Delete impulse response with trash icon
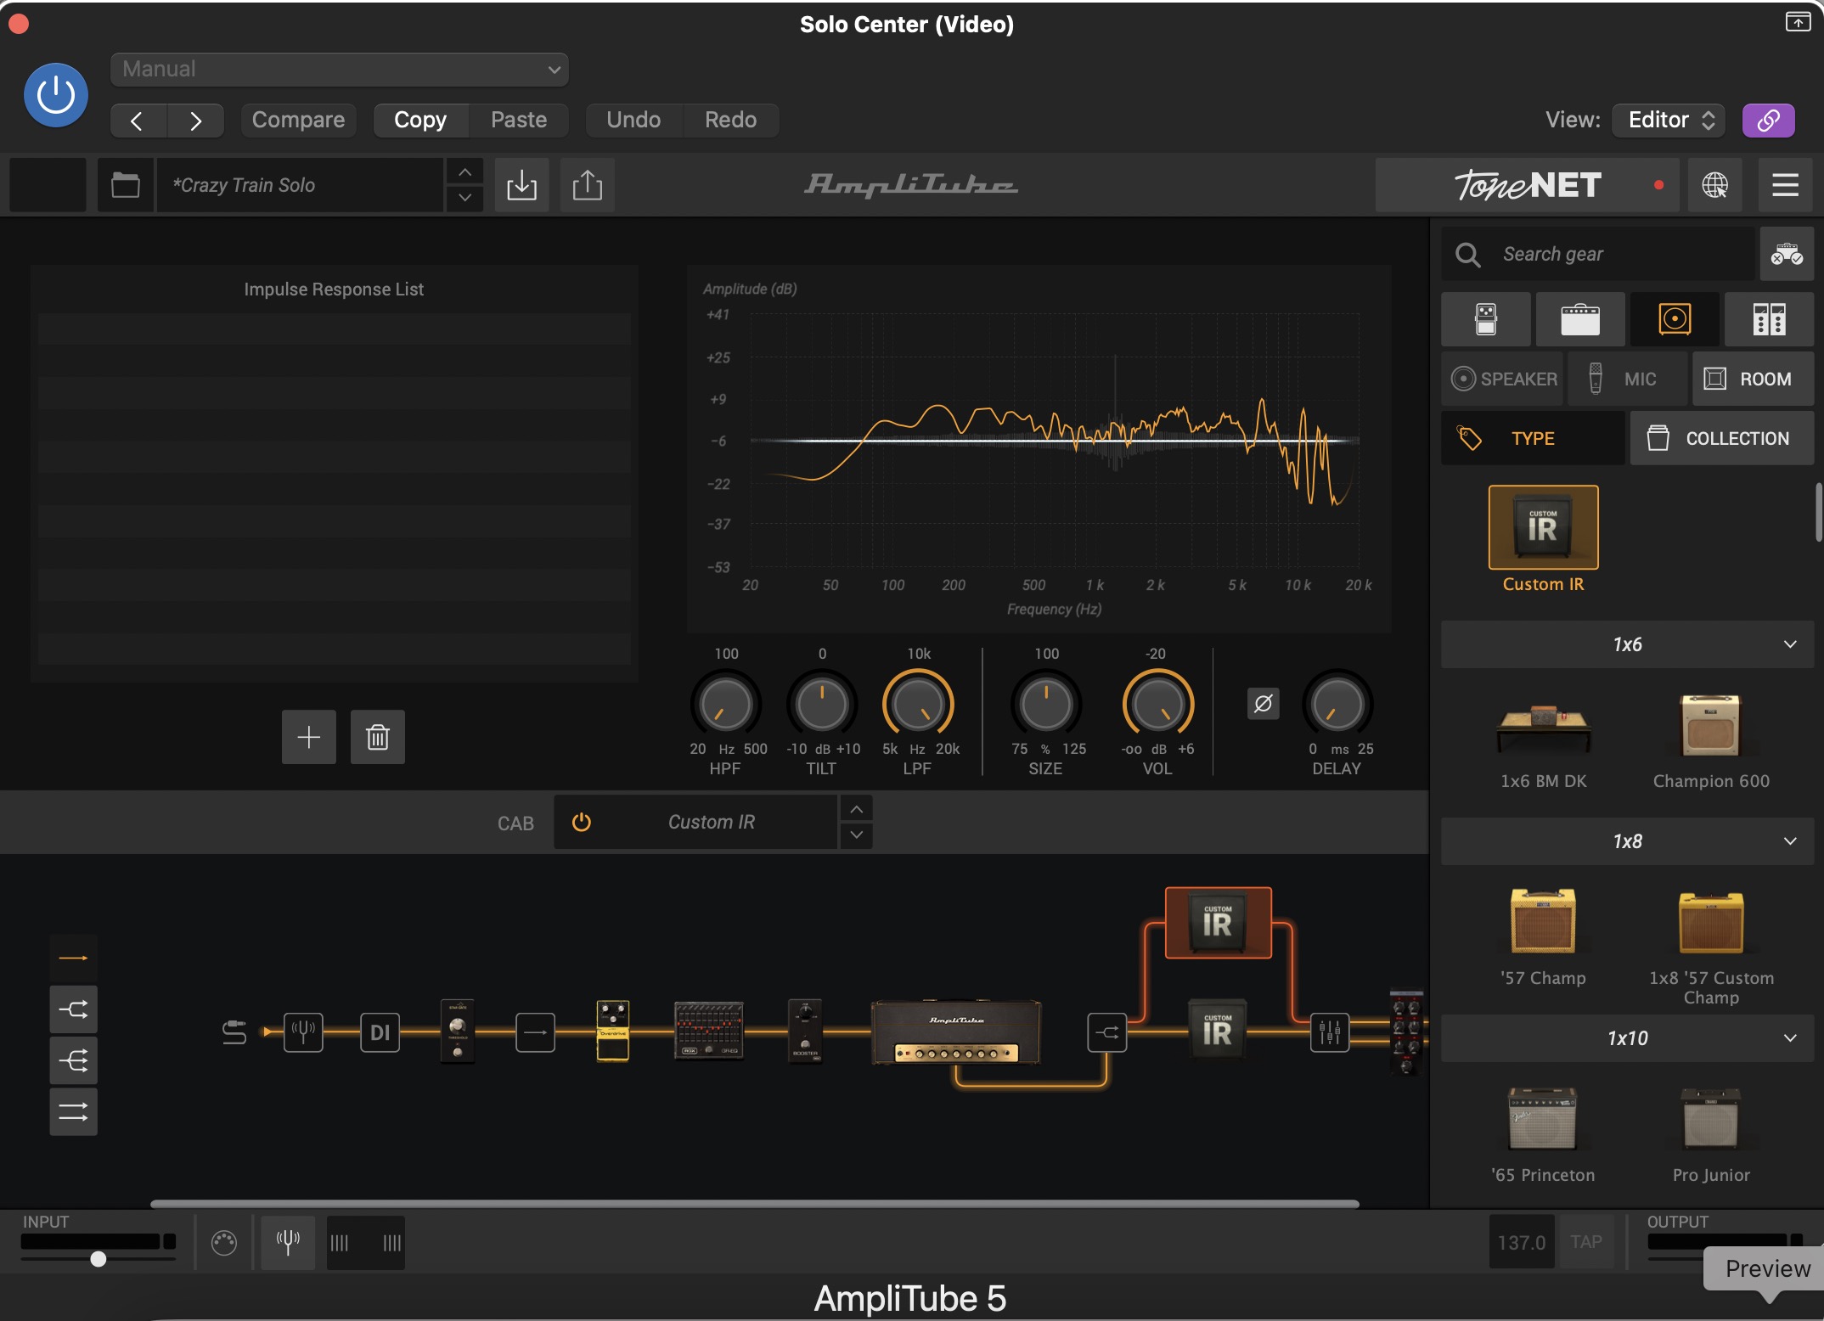Viewport: 1824px width, 1321px height. pos(378,737)
